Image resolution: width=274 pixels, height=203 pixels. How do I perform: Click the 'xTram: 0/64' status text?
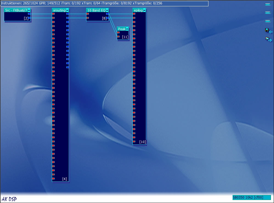91,3
